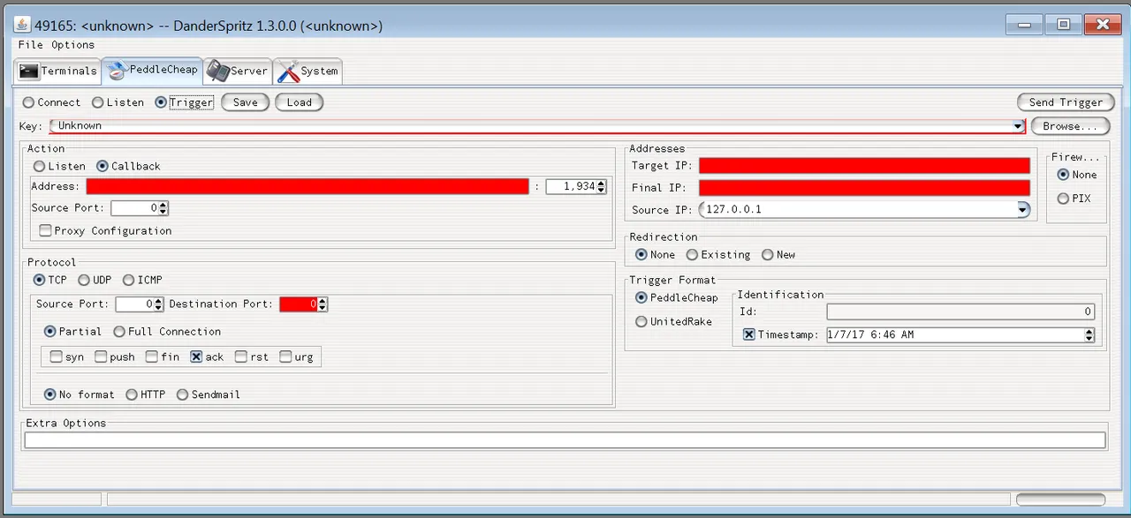Uncheck the ack flag checkbox
This screenshot has height=518, width=1131.
pos(196,357)
